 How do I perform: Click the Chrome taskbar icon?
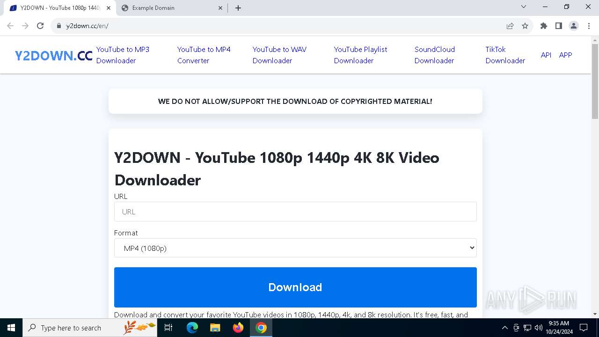pyautogui.click(x=261, y=328)
